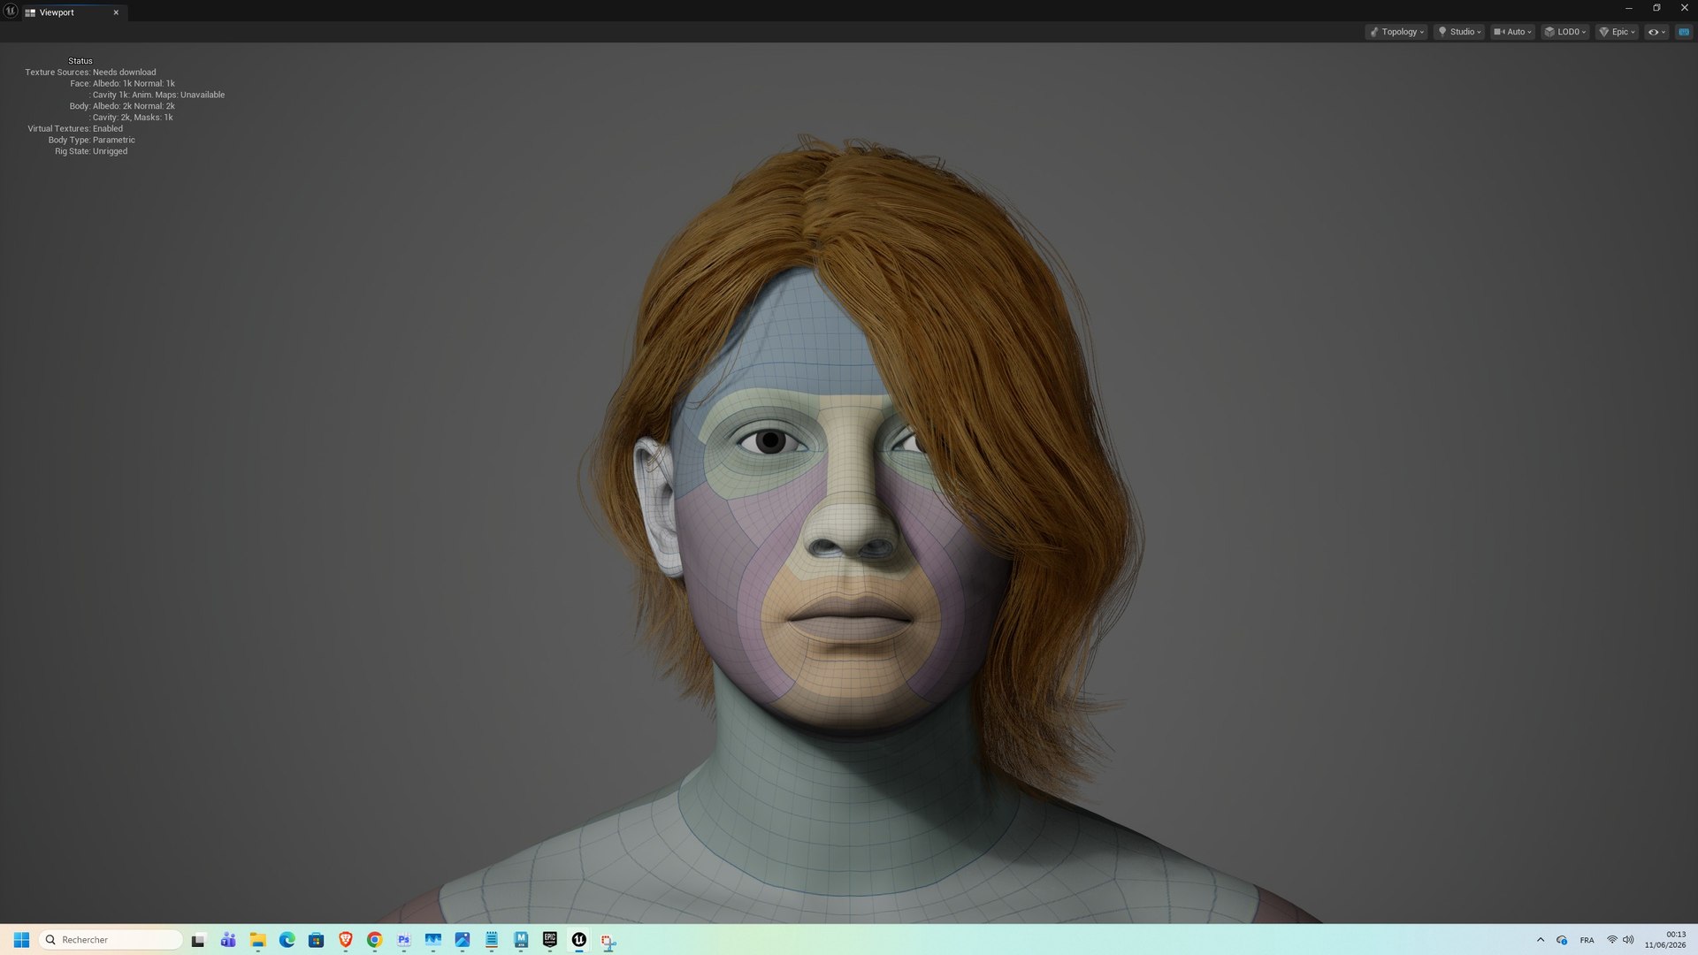Expand the Epic rendering quality dropdown
The height and width of the screenshot is (955, 1698).
1617,32
